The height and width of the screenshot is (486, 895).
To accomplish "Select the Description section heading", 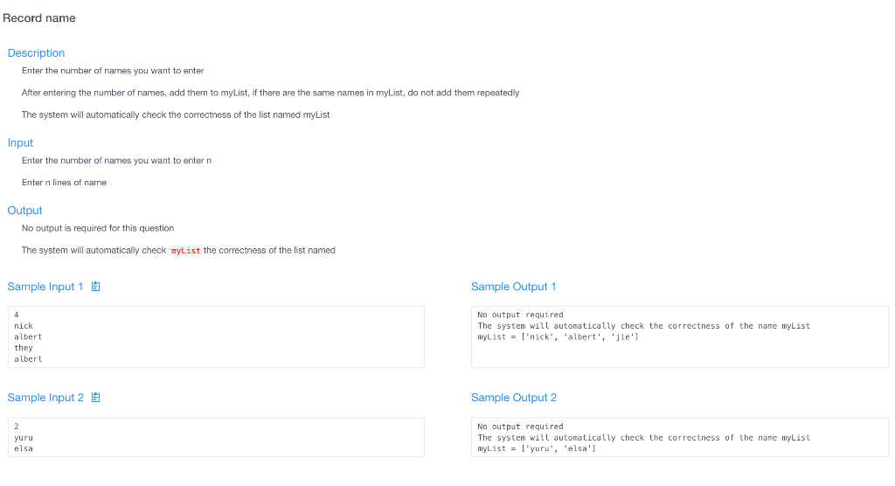I will [x=36, y=53].
